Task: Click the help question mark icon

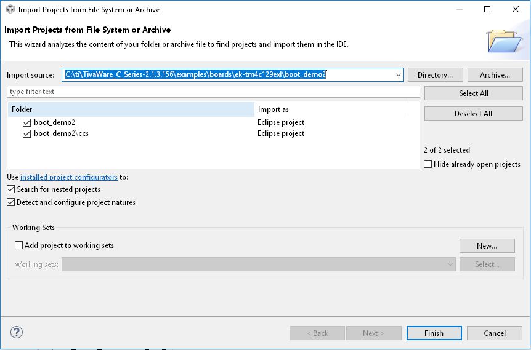Action: pos(16,332)
